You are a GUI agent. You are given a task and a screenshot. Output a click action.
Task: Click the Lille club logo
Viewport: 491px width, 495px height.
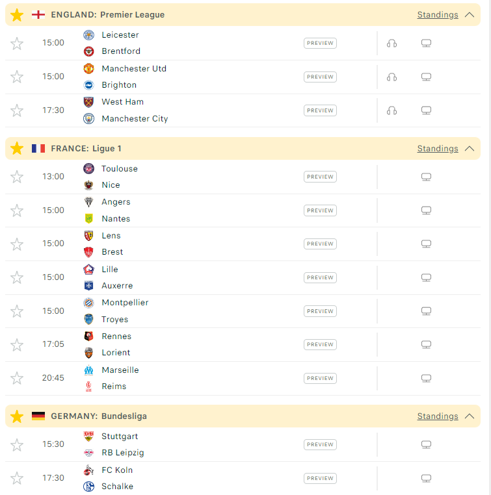[x=89, y=270]
